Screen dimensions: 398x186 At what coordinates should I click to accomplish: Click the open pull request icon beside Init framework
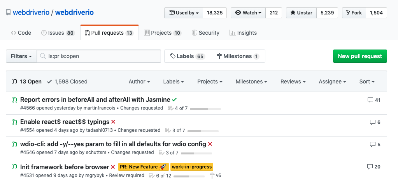[x=15, y=167]
